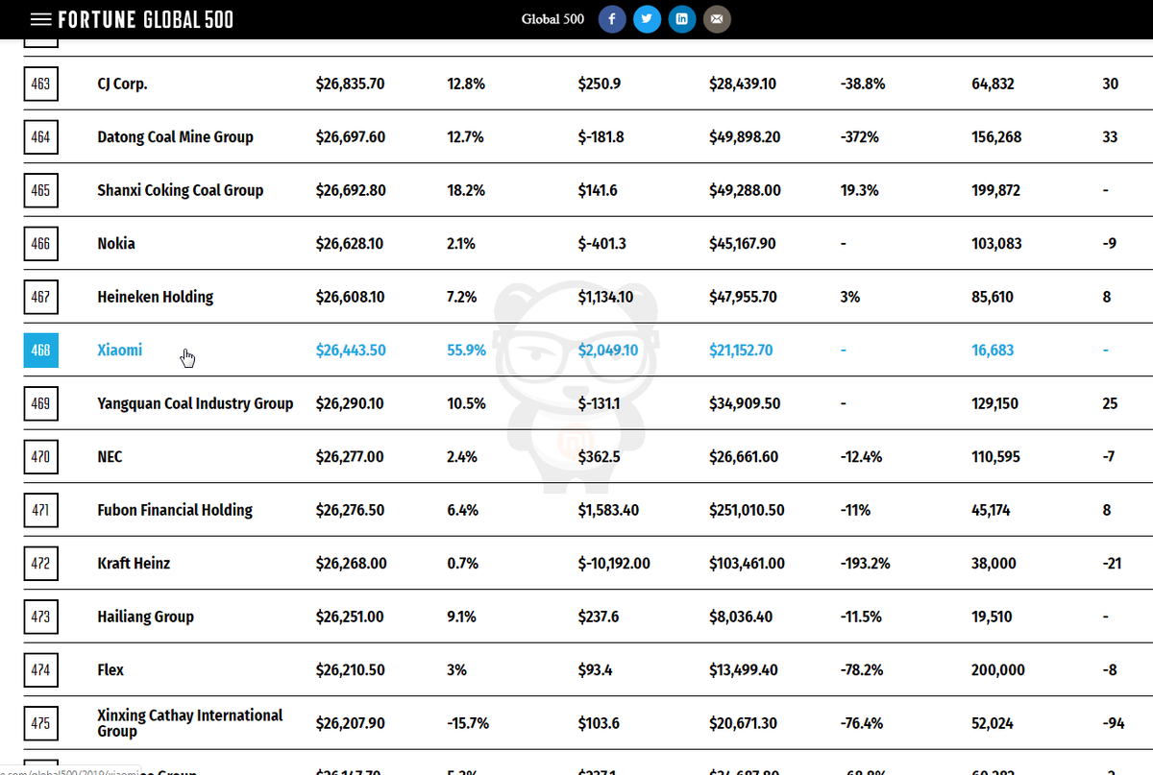The height and width of the screenshot is (775, 1153).
Task: Select the NEC company row
Action: (110, 457)
